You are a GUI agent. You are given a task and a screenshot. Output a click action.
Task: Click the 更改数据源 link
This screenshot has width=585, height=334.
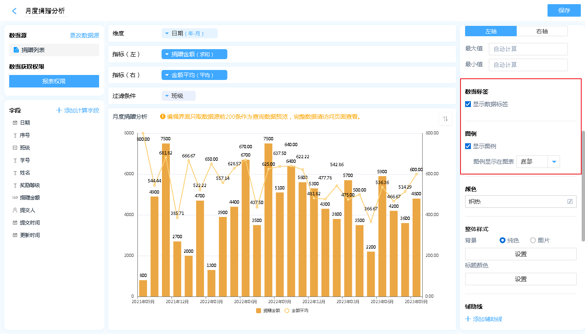[x=84, y=36]
